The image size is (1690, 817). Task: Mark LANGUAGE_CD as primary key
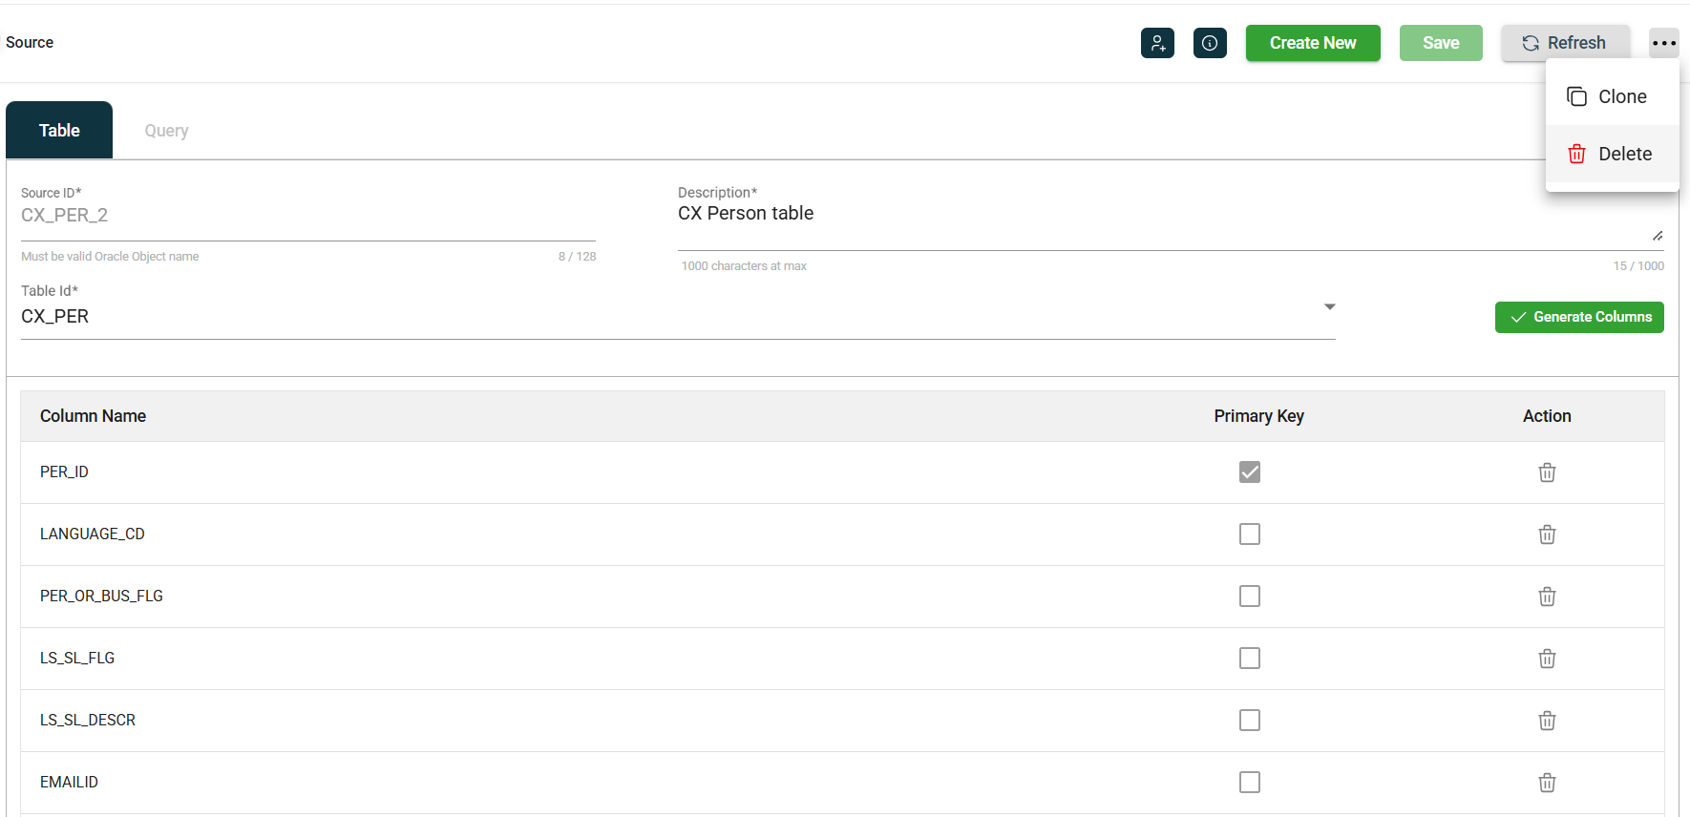(x=1249, y=534)
